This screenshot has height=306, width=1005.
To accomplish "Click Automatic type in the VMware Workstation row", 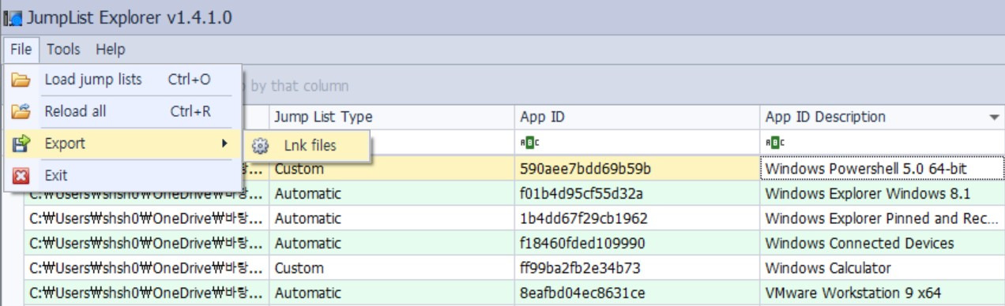I will click(x=391, y=293).
